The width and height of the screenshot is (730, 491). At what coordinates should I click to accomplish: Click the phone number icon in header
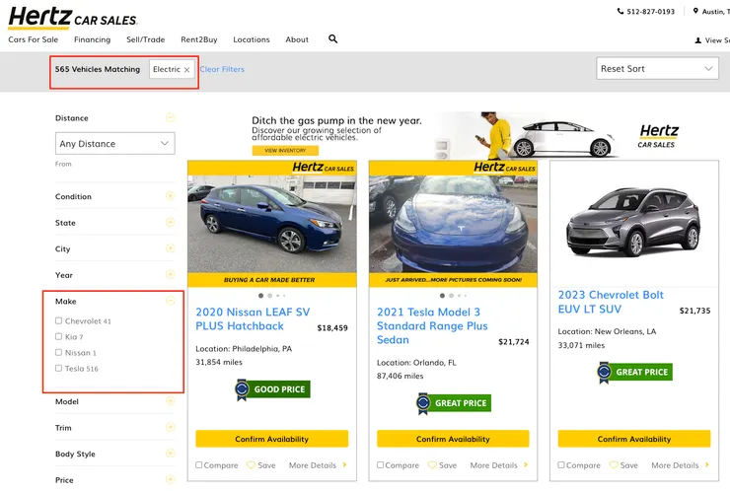pyautogui.click(x=620, y=12)
